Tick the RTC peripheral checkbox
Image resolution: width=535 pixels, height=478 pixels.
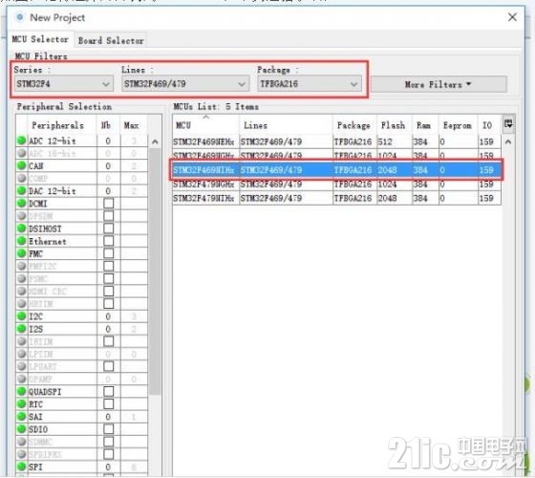tap(108, 403)
